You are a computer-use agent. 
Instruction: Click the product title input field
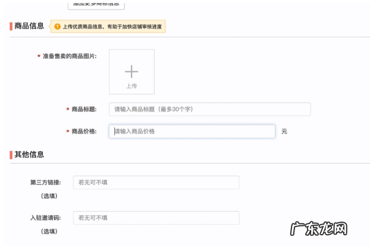tap(210, 109)
